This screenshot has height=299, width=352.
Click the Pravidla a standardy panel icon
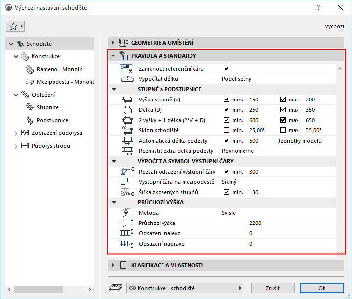pyautogui.click(x=123, y=55)
